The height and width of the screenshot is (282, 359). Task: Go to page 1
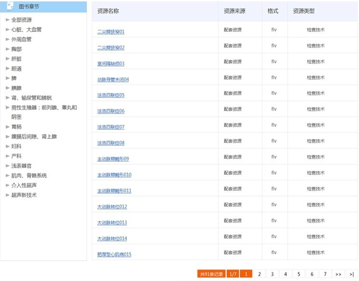(246, 274)
